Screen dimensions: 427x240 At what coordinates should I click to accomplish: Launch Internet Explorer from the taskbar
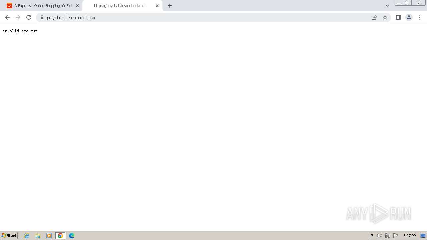(x=27, y=236)
